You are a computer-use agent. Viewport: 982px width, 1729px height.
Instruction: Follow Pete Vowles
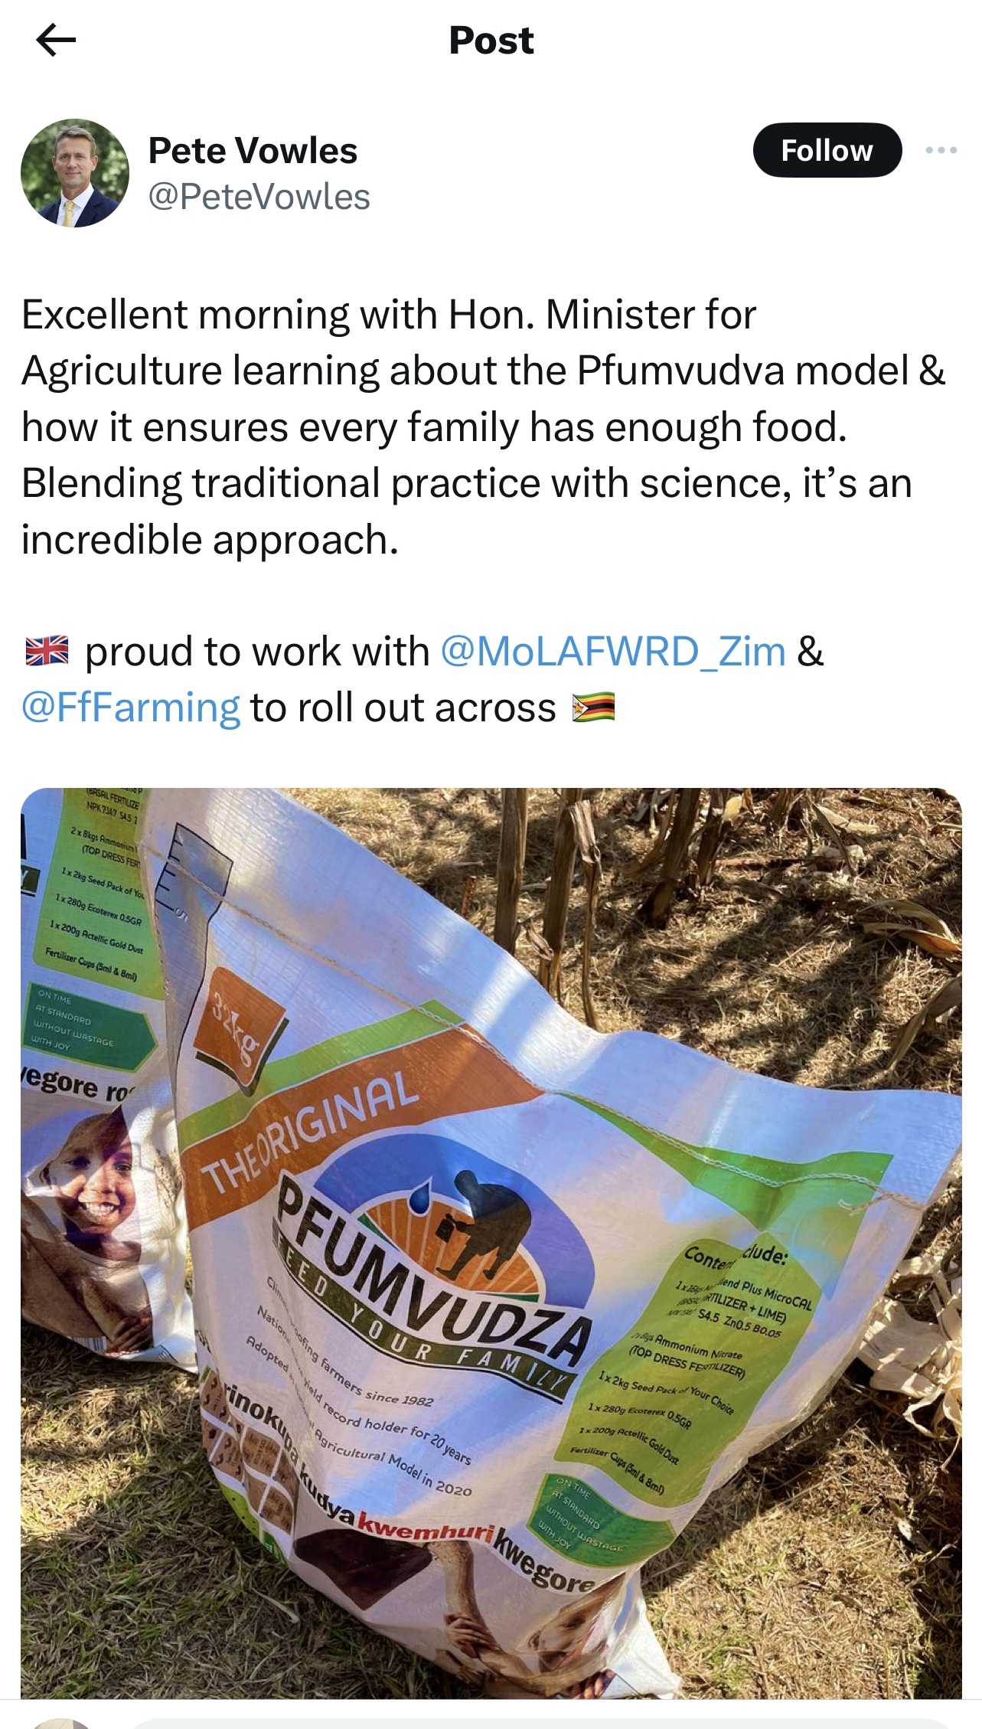pyautogui.click(x=827, y=150)
